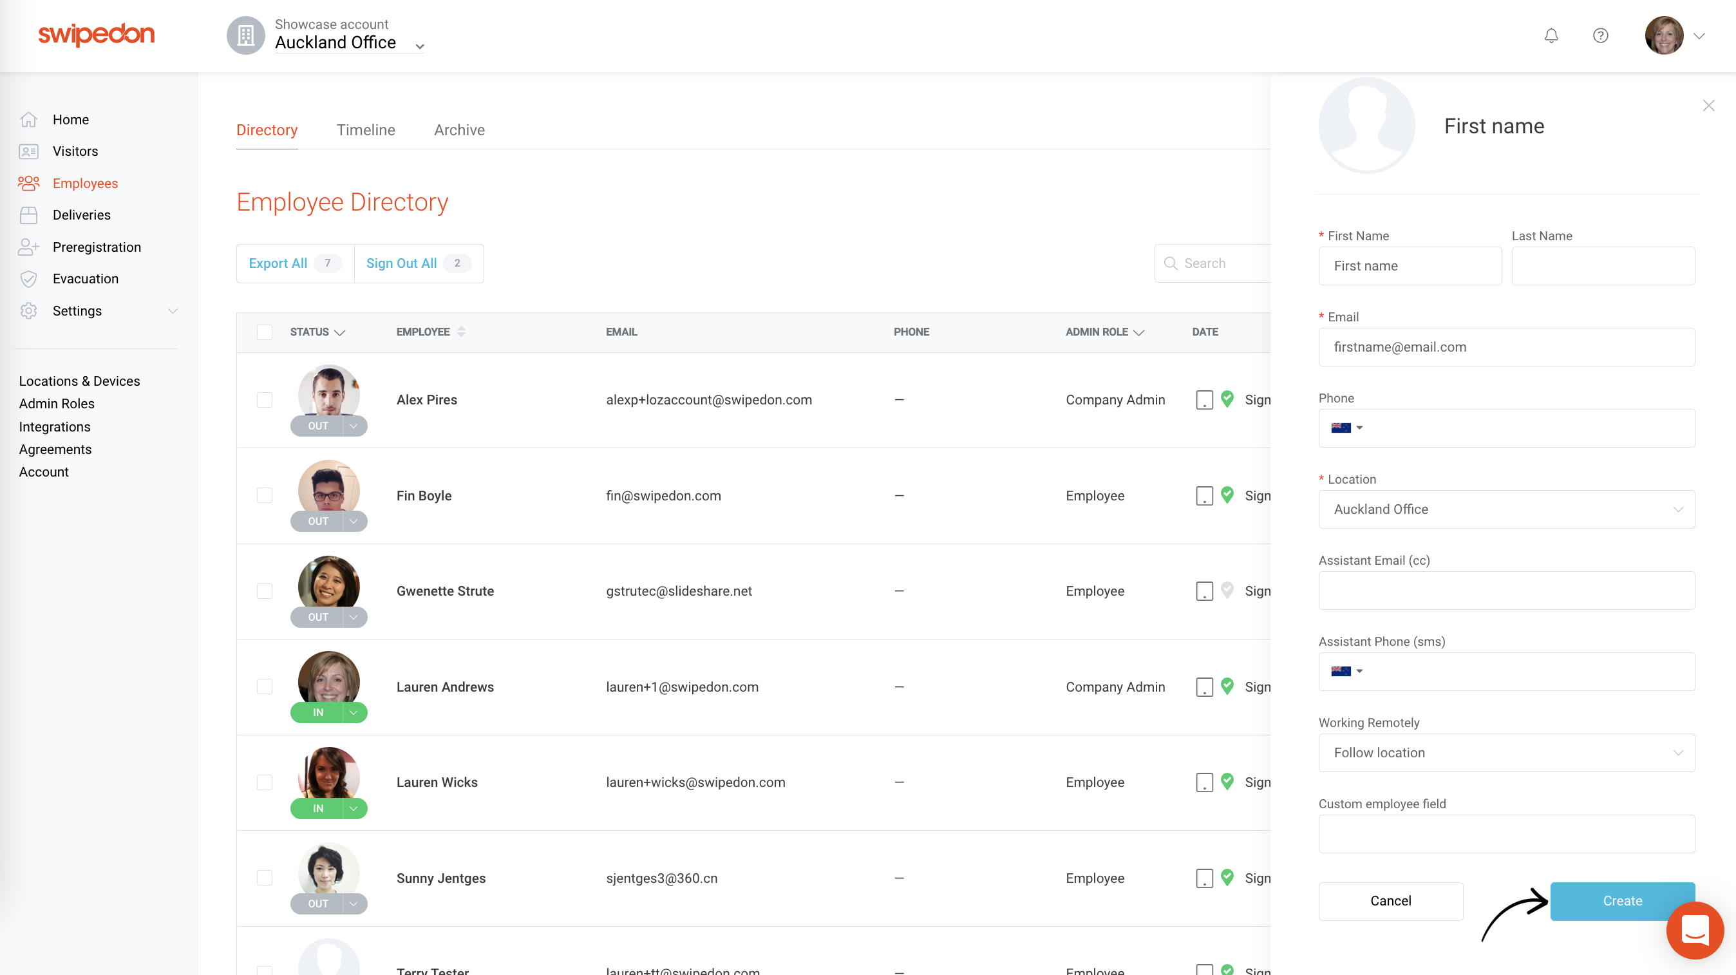This screenshot has height=975, width=1736.
Task: Click Export All button
Action: coord(295,263)
